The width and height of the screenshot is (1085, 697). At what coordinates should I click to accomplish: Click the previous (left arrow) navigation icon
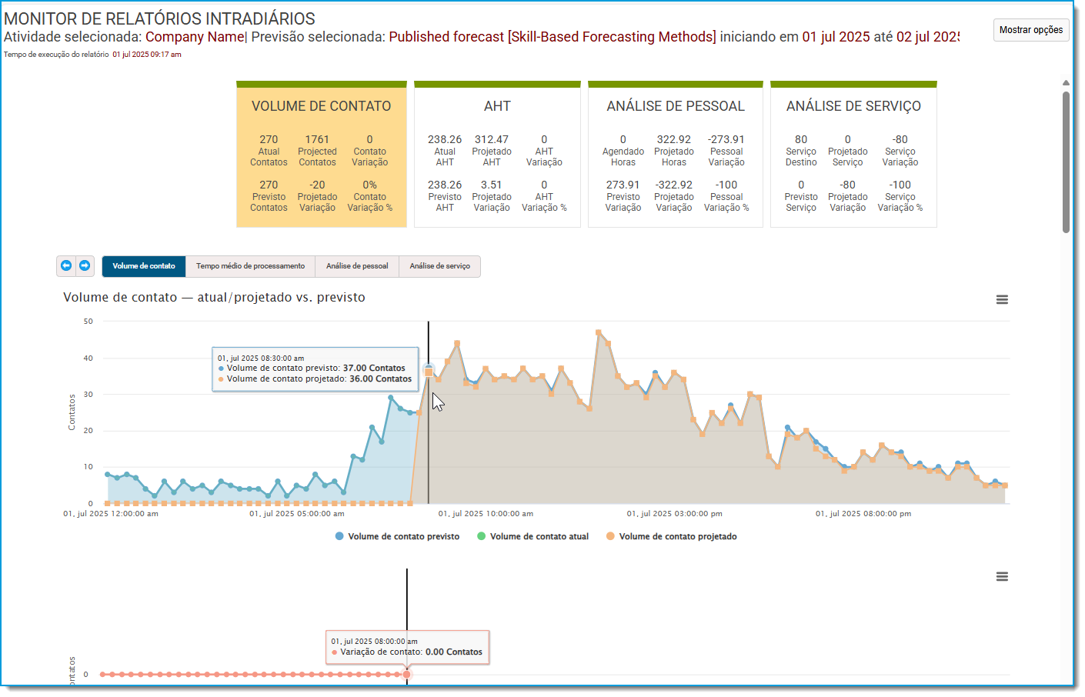[x=66, y=265]
